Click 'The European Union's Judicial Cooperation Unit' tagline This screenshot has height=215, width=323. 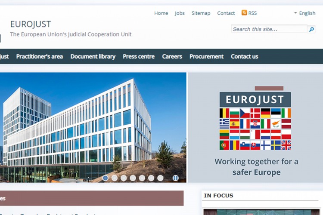point(71,34)
